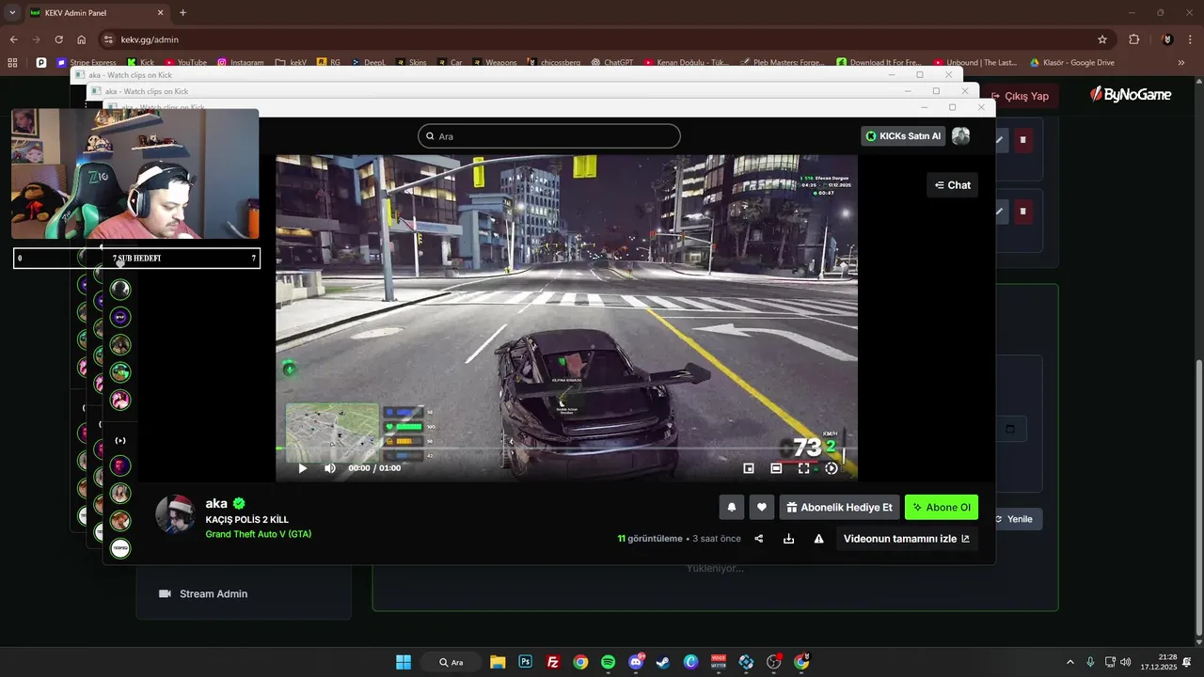Click the taskbar Ara search box
The image size is (1204, 677).
pos(451,662)
